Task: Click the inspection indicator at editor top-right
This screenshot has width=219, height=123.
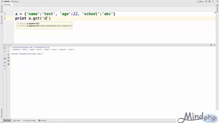Action: click(215, 13)
